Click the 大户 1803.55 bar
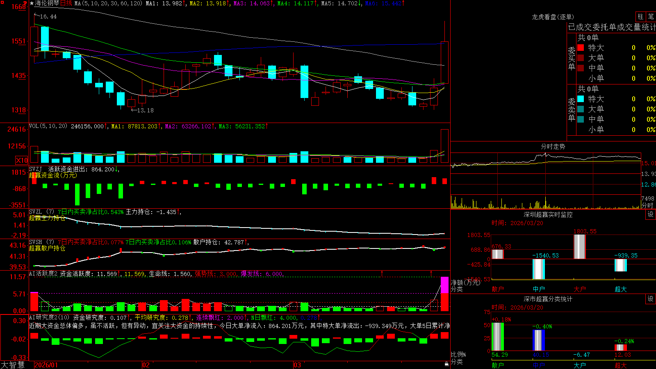The width and height of the screenshot is (656, 369). 579,247
